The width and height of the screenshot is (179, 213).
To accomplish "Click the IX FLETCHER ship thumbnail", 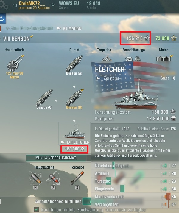I will point(74,131).
